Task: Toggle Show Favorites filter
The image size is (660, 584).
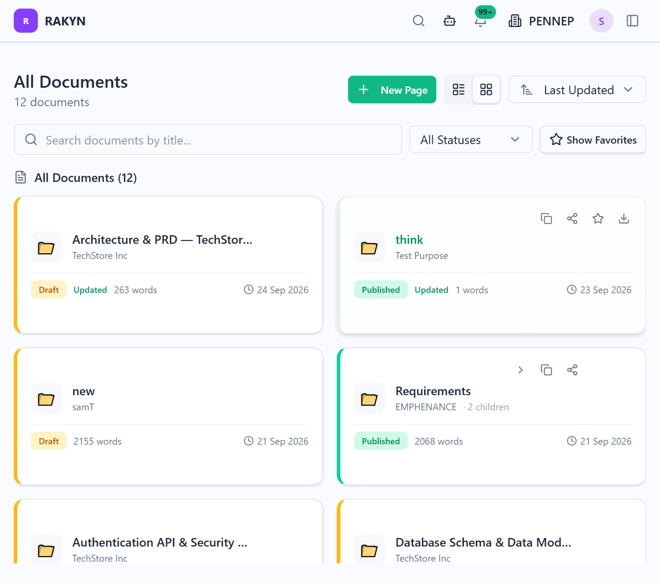Action: pos(593,139)
